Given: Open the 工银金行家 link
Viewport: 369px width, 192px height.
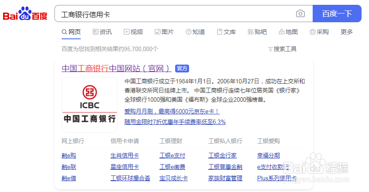Looking at the screenshot, I should 223,155.
